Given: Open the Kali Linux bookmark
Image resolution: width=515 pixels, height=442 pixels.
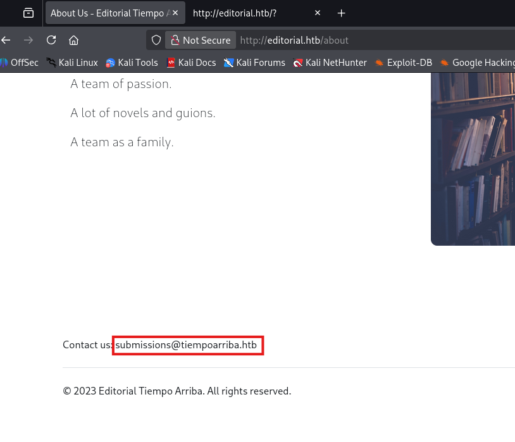Looking at the screenshot, I should click(x=72, y=63).
